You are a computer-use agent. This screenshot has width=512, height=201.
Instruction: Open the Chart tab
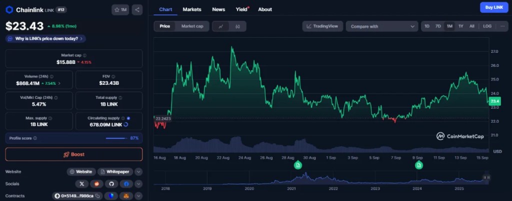click(165, 9)
